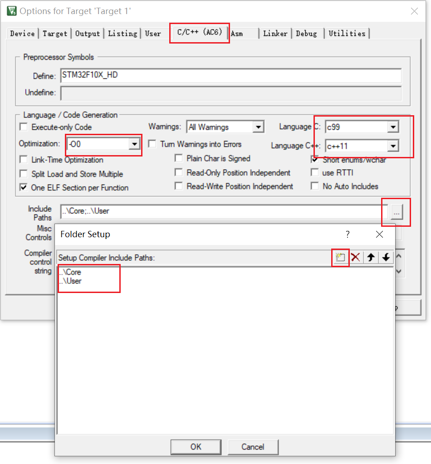Select the C/C++ (AC6) tab
This screenshot has height=464, width=431.
coord(200,32)
